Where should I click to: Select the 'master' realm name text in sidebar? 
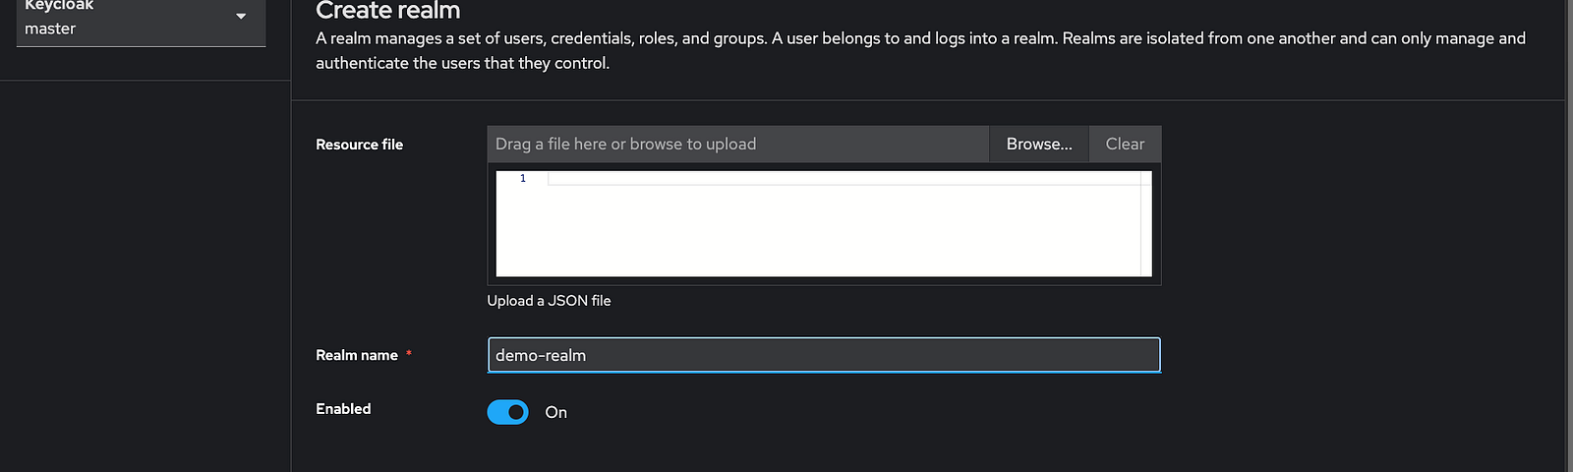coord(50,29)
